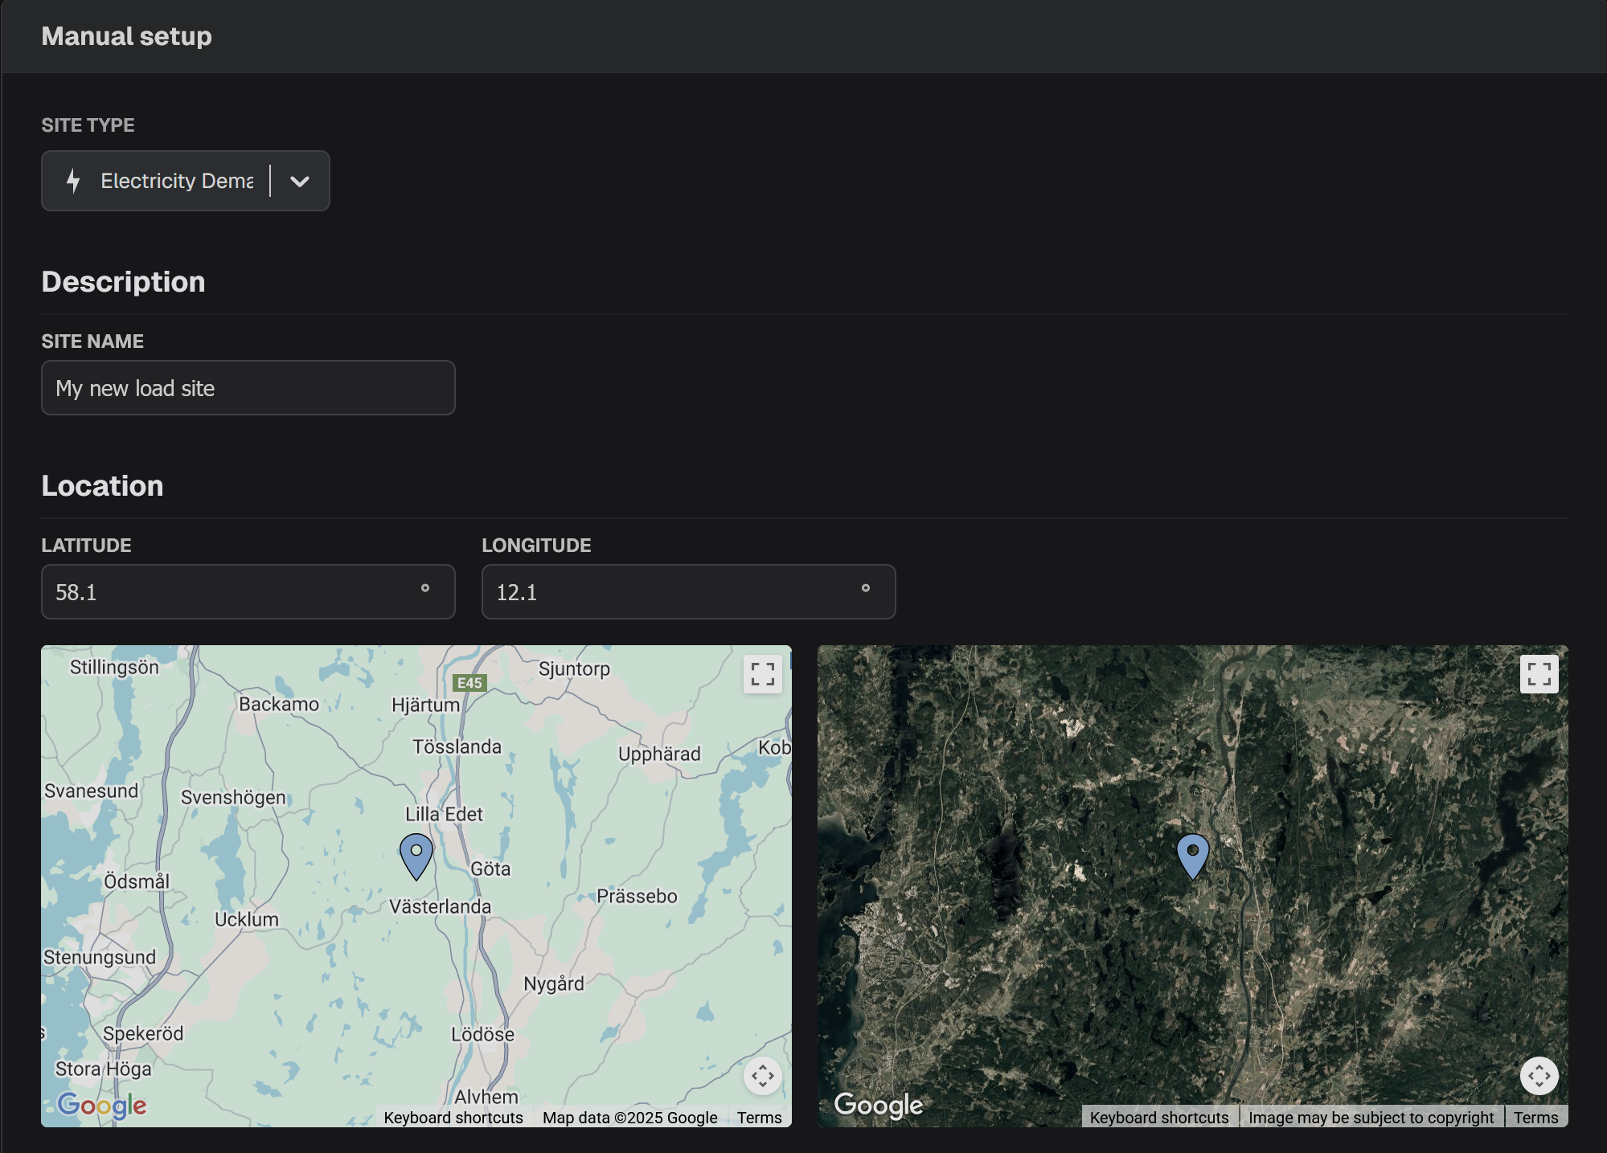Click into the Site Name input field

point(248,388)
